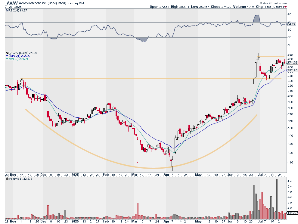298x224 pixels.
Task: Click the 90 level on RSI axis
Action: pos(290,14)
